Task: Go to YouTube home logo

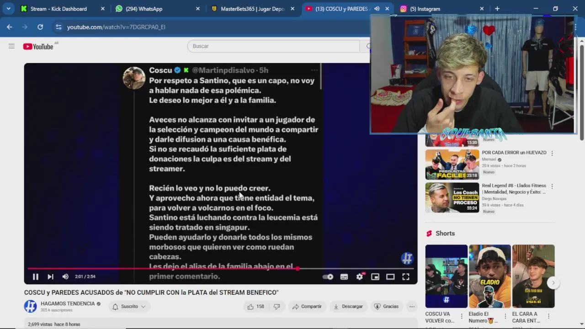Action: tap(38, 46)
